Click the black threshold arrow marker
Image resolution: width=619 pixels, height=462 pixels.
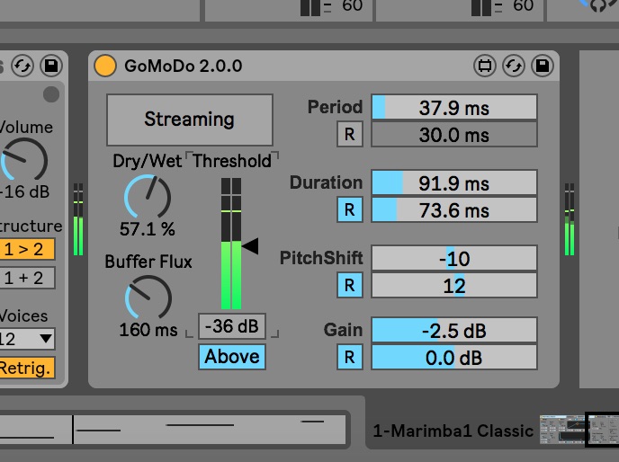coord(251,245)
